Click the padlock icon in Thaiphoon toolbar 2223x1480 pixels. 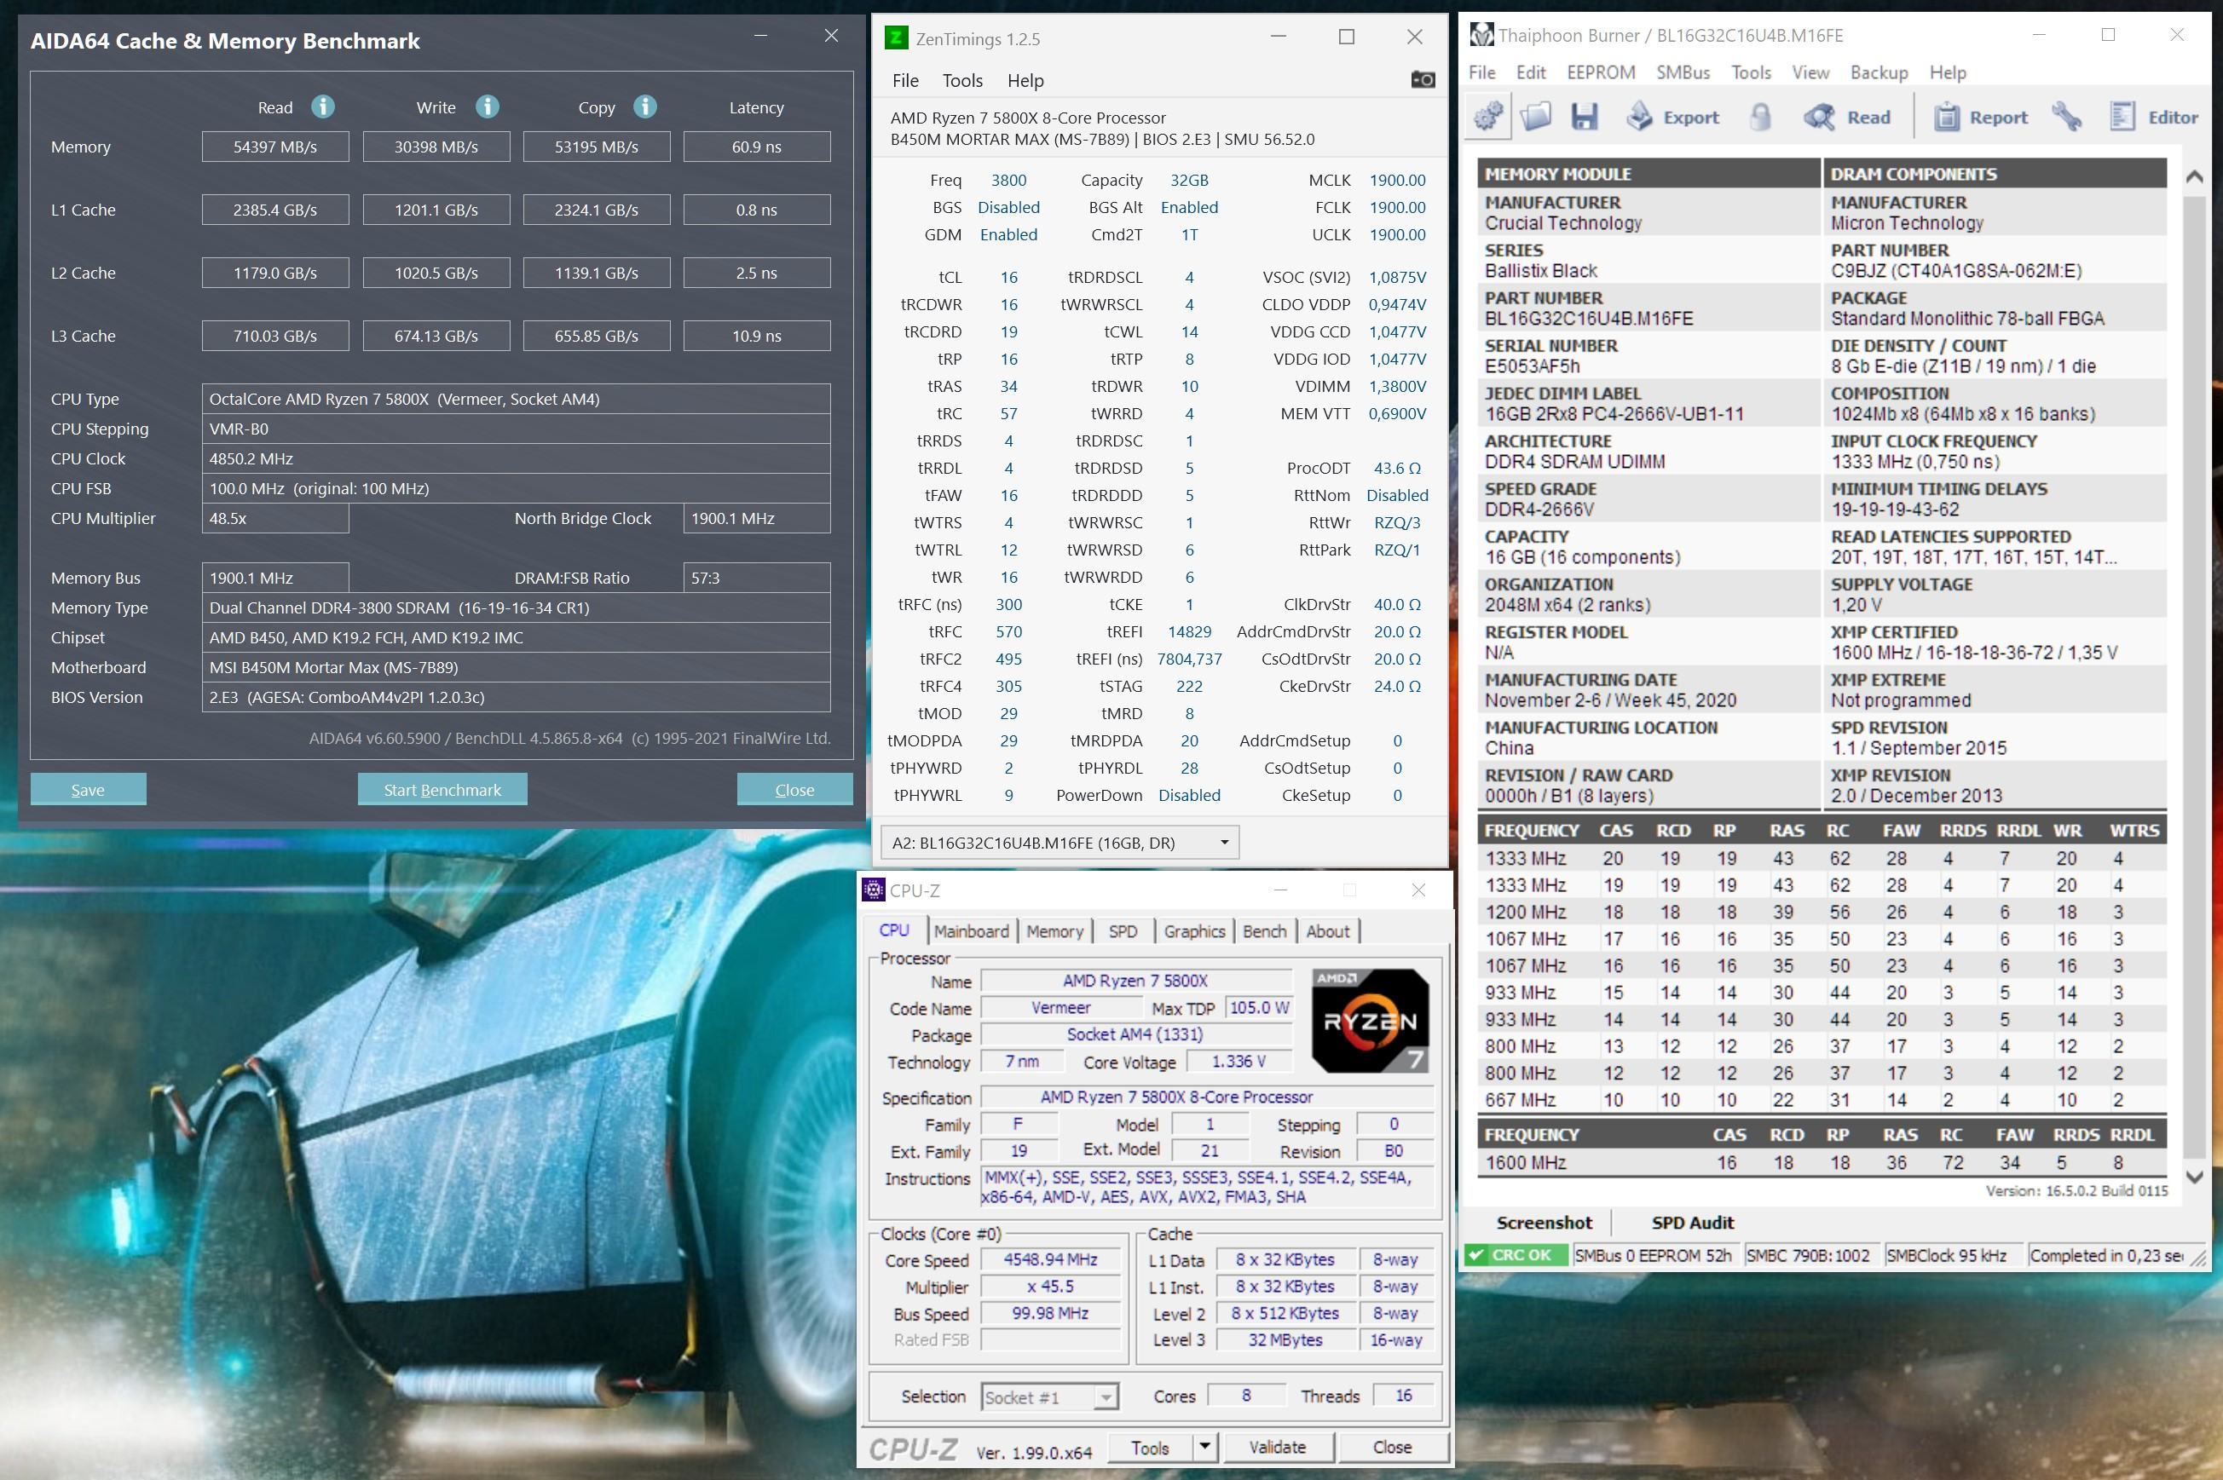point(1759,117)
